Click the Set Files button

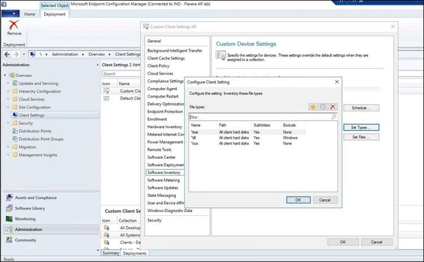[361, 137]
